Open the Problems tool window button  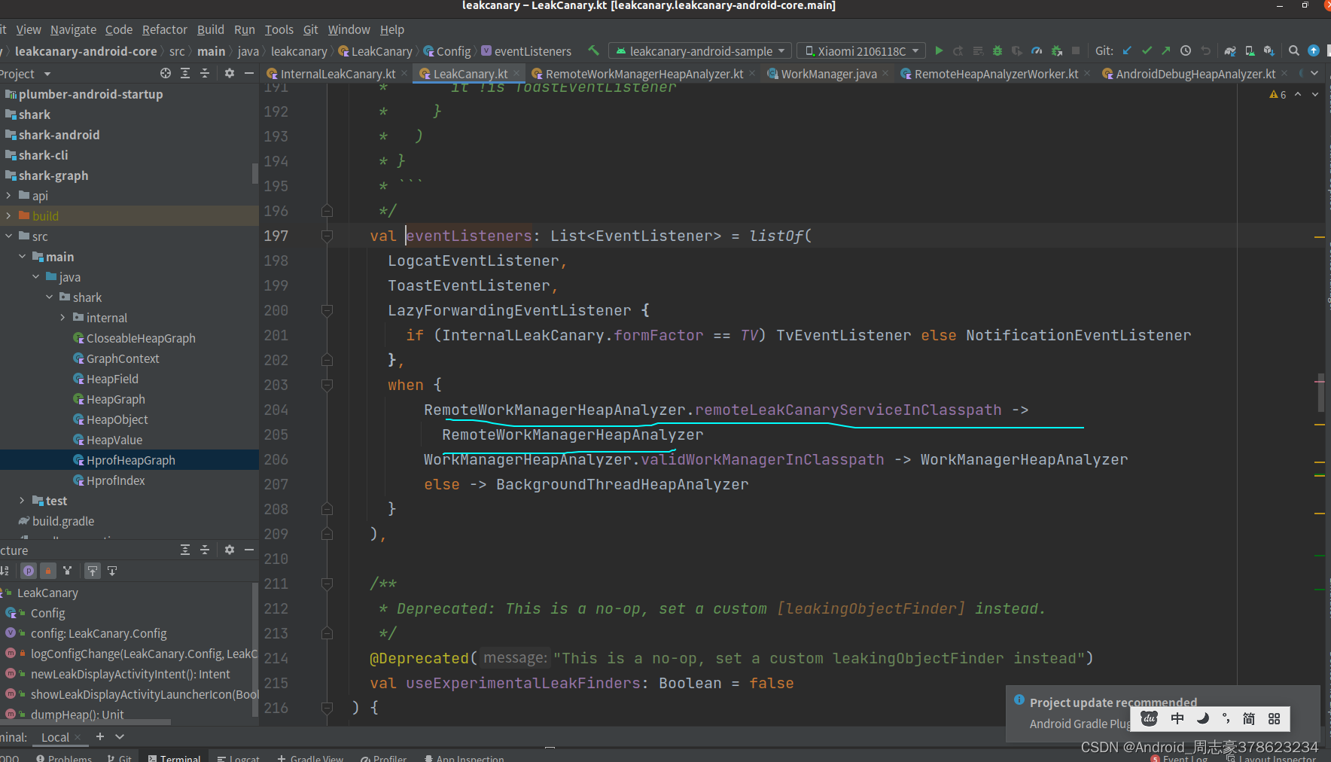coord(64,757)
